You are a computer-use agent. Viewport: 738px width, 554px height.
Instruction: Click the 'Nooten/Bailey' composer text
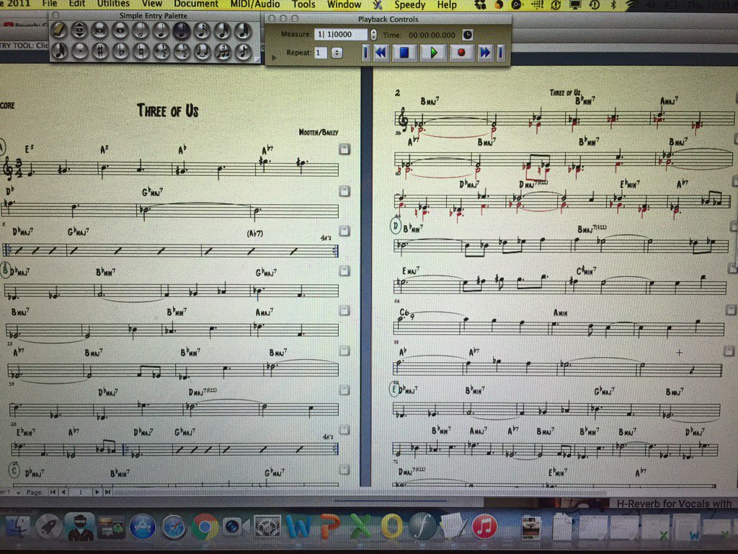coord(318,133)
